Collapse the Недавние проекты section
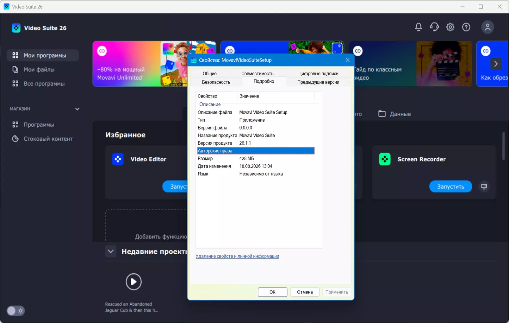The image size is (509, 323). point(110,251)
